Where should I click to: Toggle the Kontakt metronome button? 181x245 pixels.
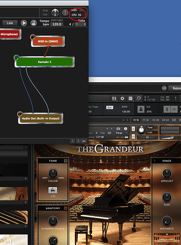141,109
